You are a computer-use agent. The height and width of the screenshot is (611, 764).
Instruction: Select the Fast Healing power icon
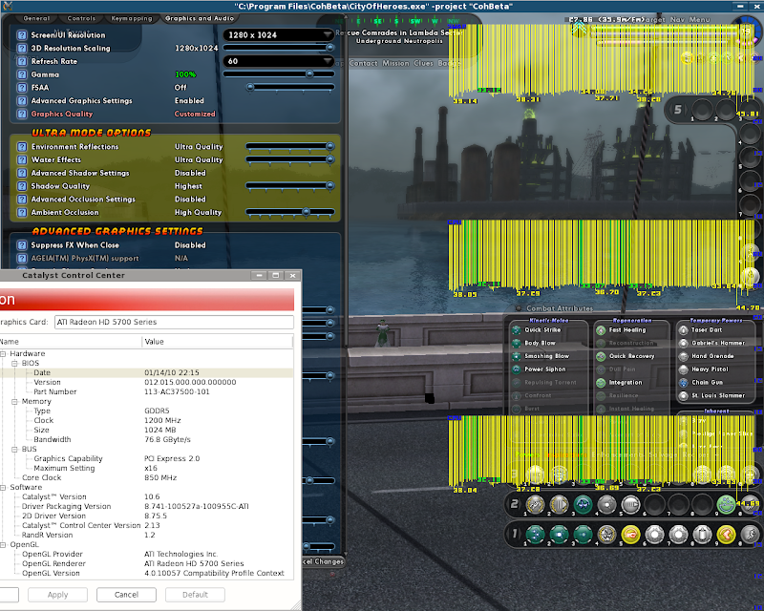point(599,329)
